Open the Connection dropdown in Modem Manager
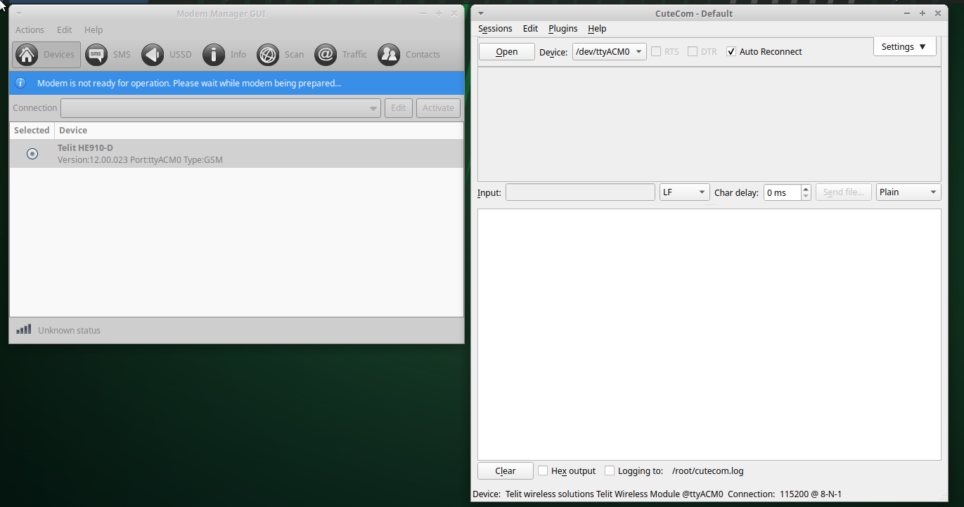This screenshot has width=964, height=507. tap(221, 108)
